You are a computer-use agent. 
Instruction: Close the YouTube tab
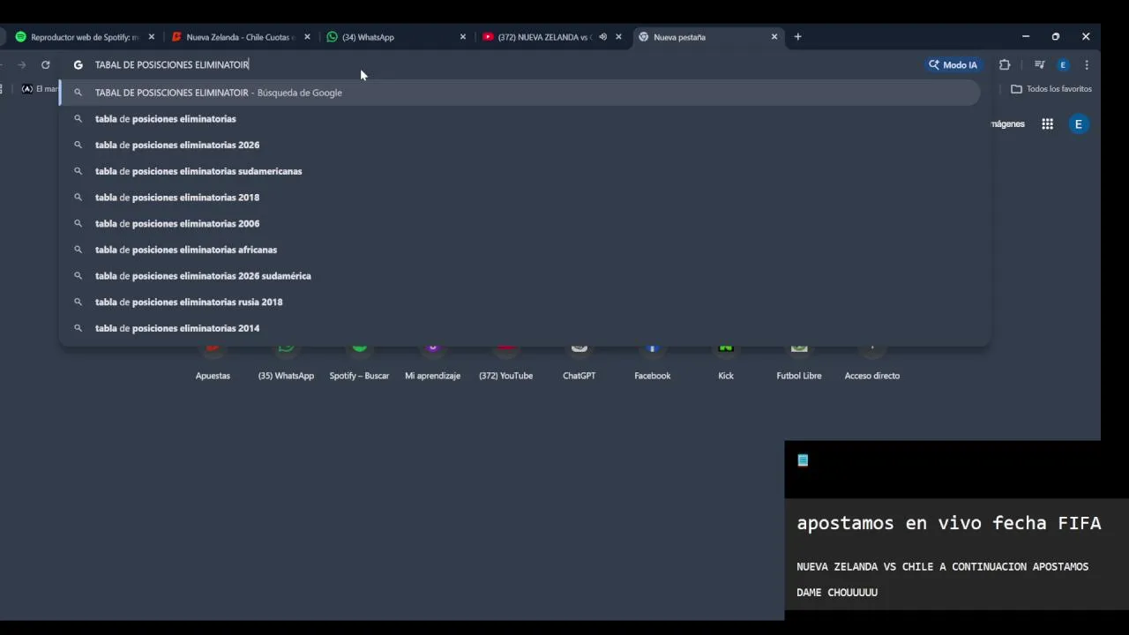pos(618,37)
